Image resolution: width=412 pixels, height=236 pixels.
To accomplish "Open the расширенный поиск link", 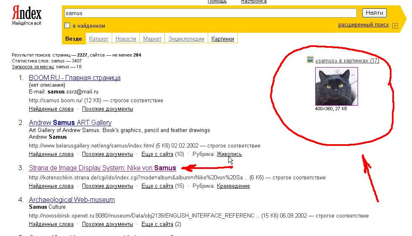I will [363, 25].
